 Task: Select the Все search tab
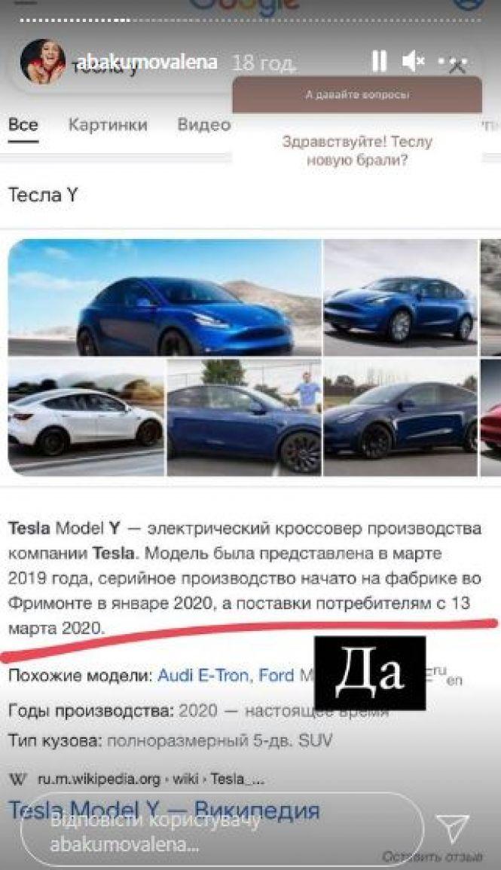coord(23,124)
